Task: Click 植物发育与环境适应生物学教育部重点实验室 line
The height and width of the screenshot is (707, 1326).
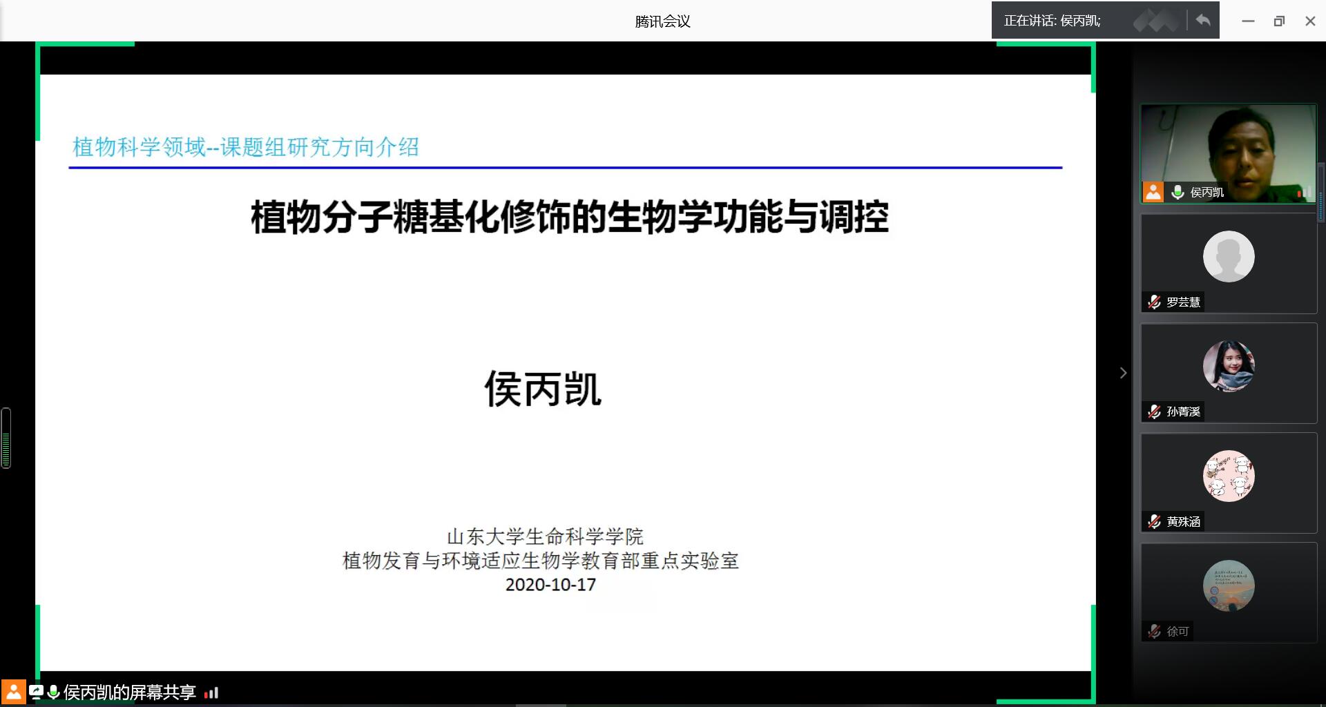Action: coord(541,561)
